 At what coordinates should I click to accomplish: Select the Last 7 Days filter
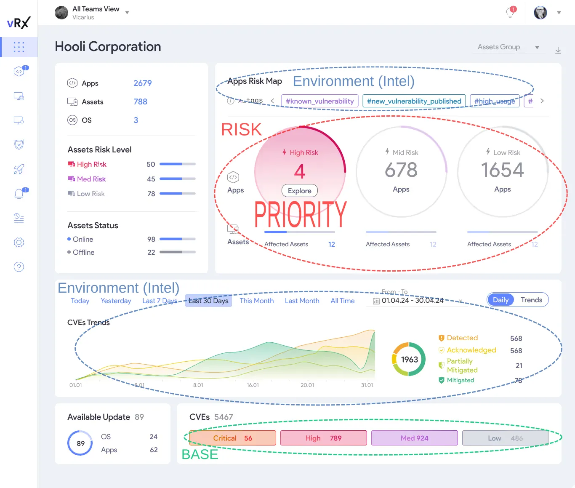(x=160, y=301)
